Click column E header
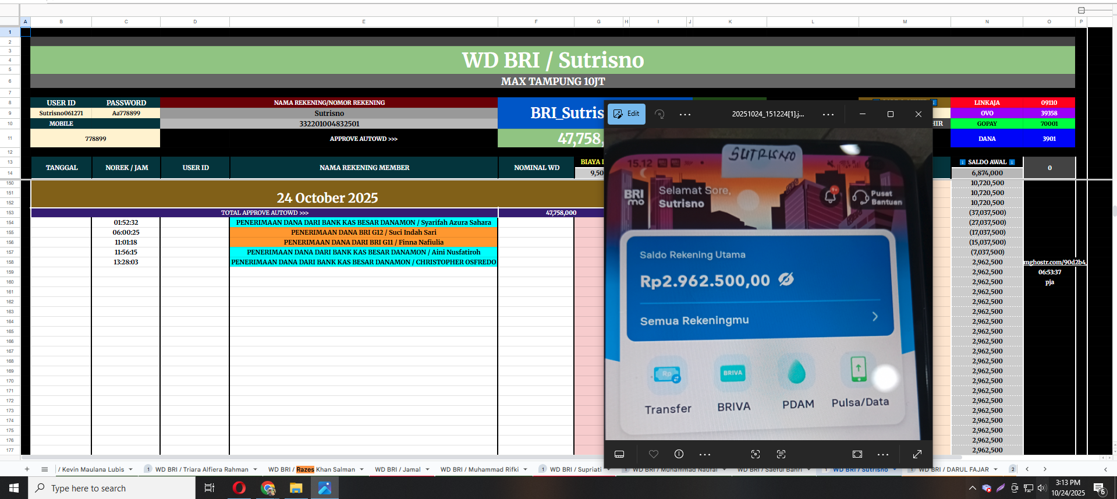1117x499 pixels. pyautogui.click(x=364, y=22)
